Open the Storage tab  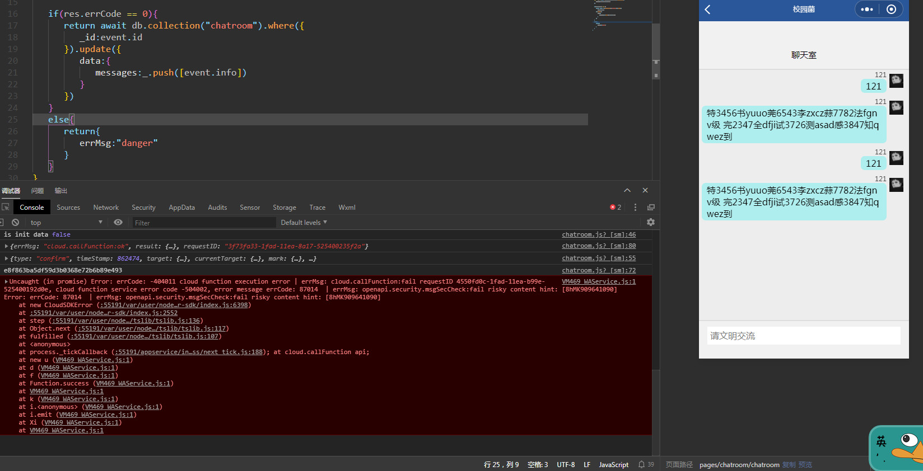click(285, 207)
